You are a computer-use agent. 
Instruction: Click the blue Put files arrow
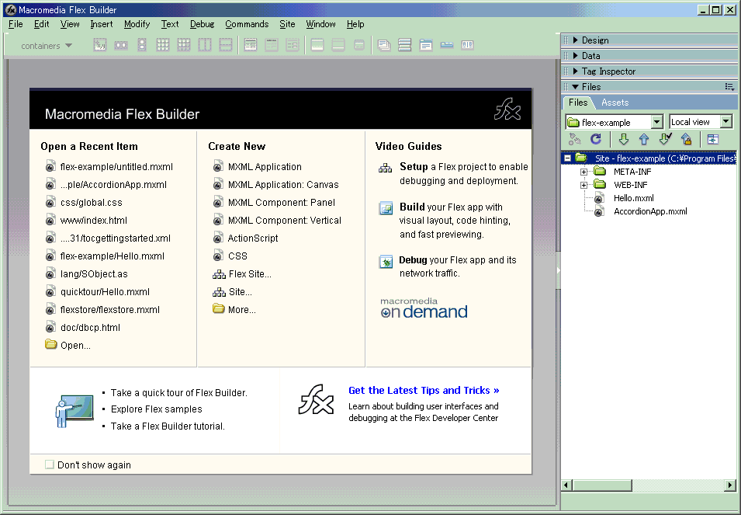(x=644, y=139)
